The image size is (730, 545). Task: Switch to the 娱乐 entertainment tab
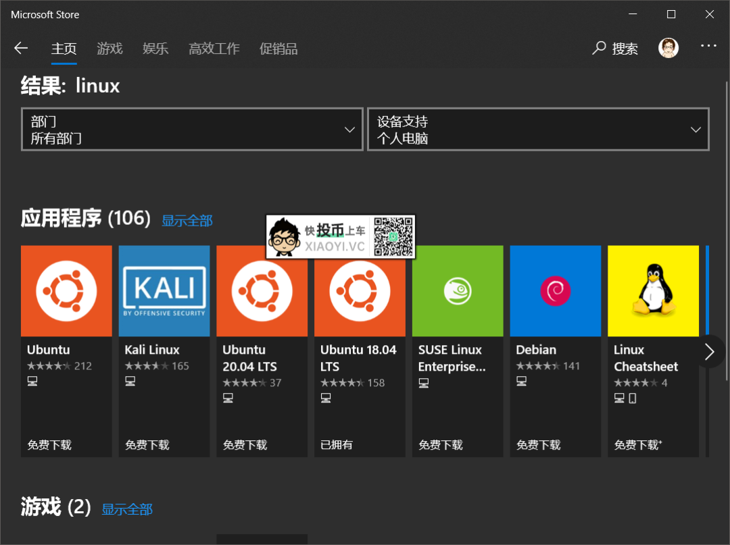[155, 49]
